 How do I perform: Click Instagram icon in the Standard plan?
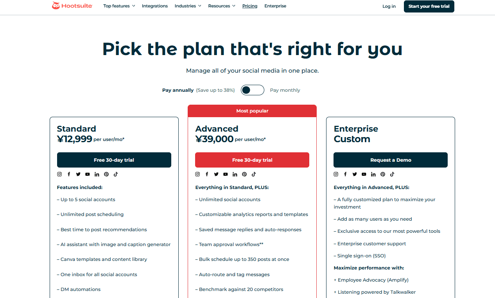tap(60, 174)
